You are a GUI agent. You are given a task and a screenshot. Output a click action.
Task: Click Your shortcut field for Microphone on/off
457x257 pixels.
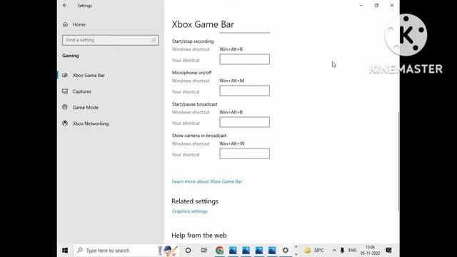244,91
